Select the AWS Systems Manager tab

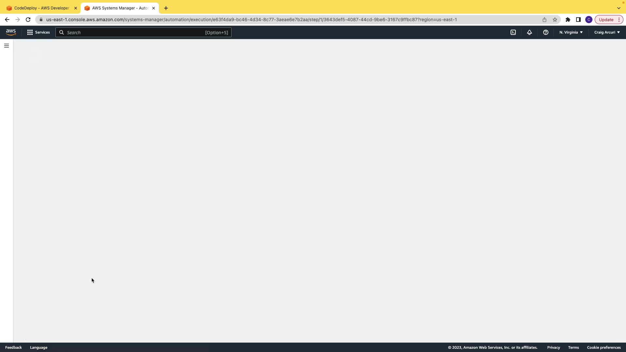(x=120, y=8)
